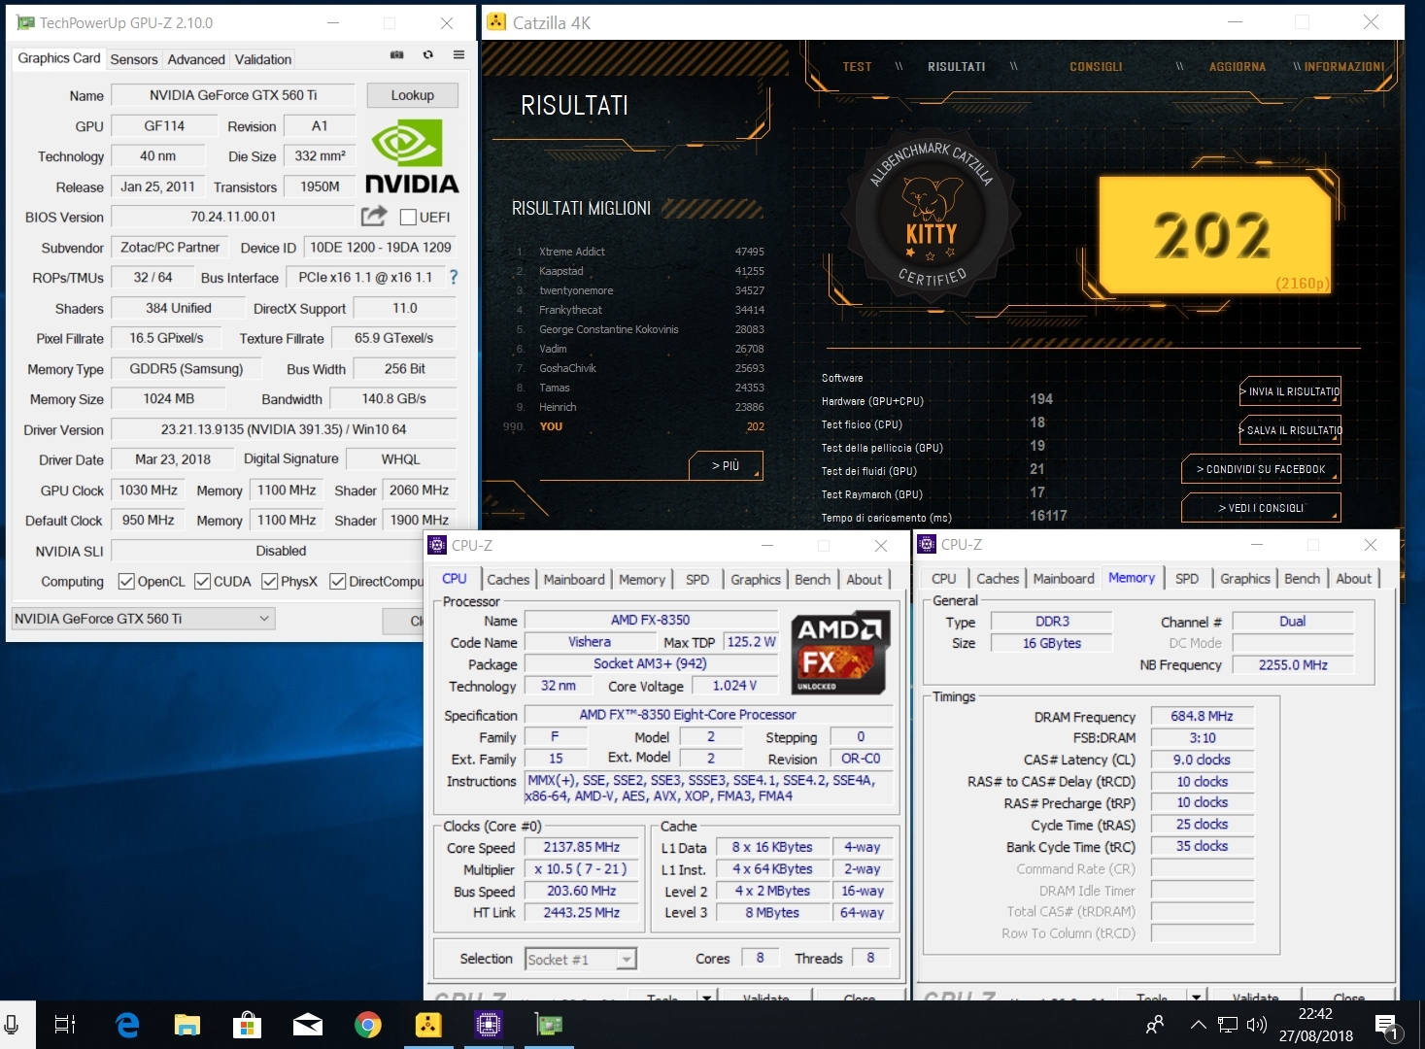Switch to Catzilla taskbar icon

pyautogui.click(x=428, y=1025)
